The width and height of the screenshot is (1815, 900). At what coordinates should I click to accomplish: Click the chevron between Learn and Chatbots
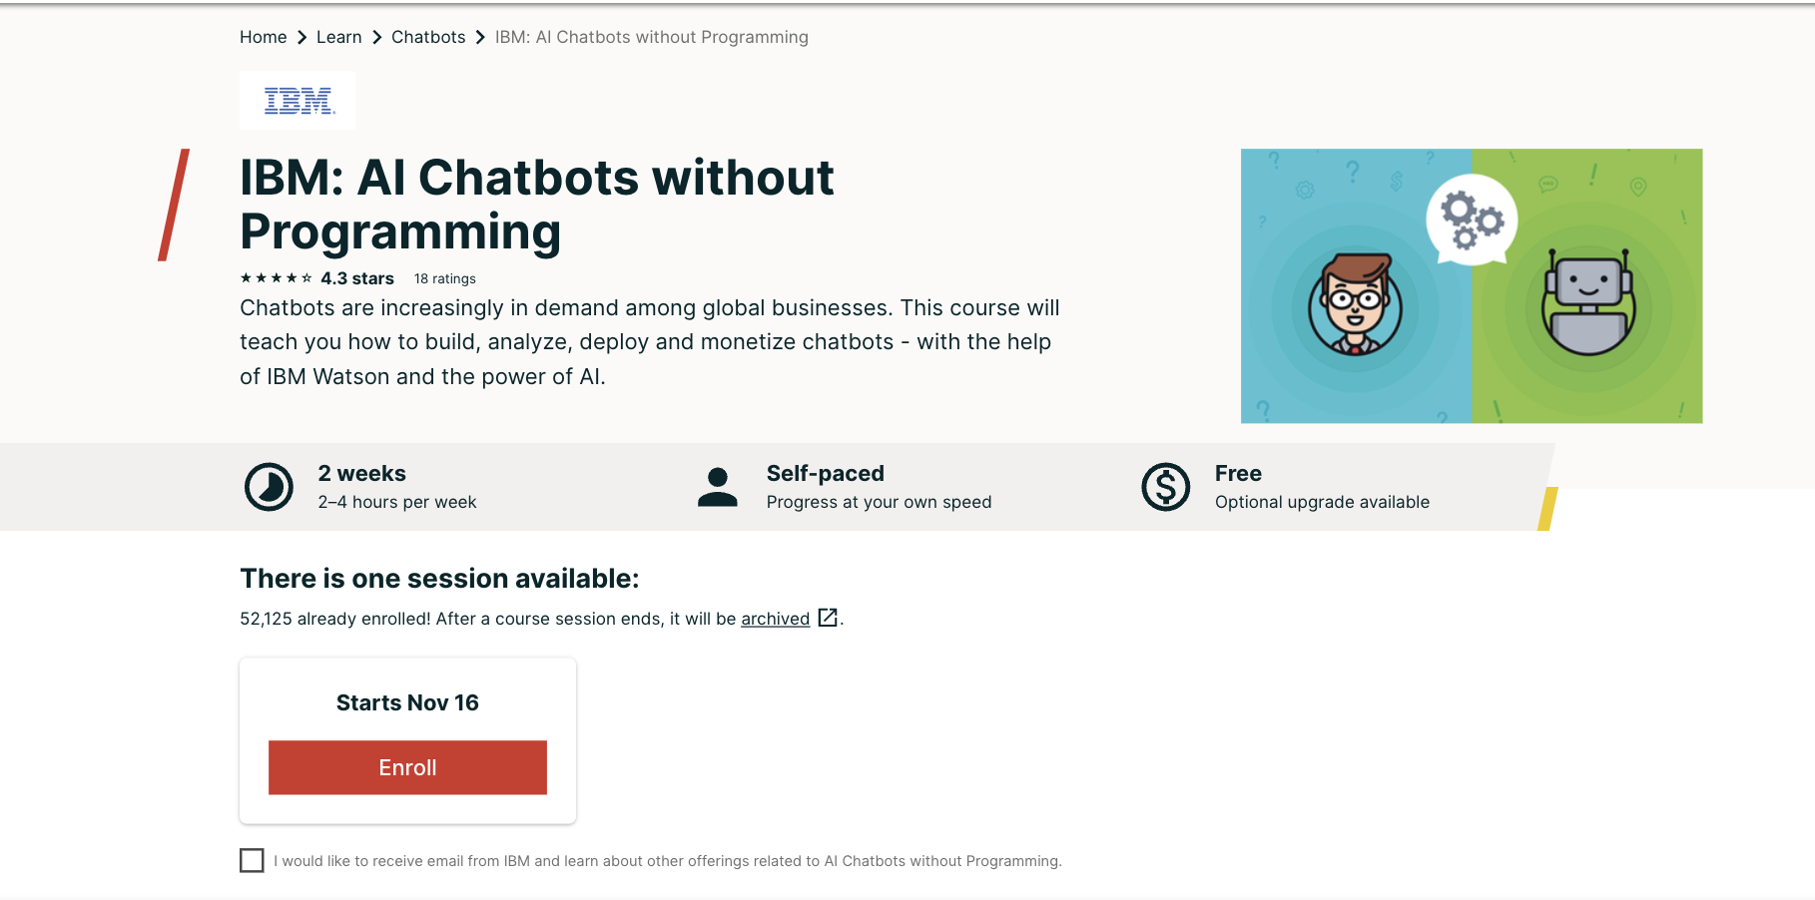coord(375,37)
